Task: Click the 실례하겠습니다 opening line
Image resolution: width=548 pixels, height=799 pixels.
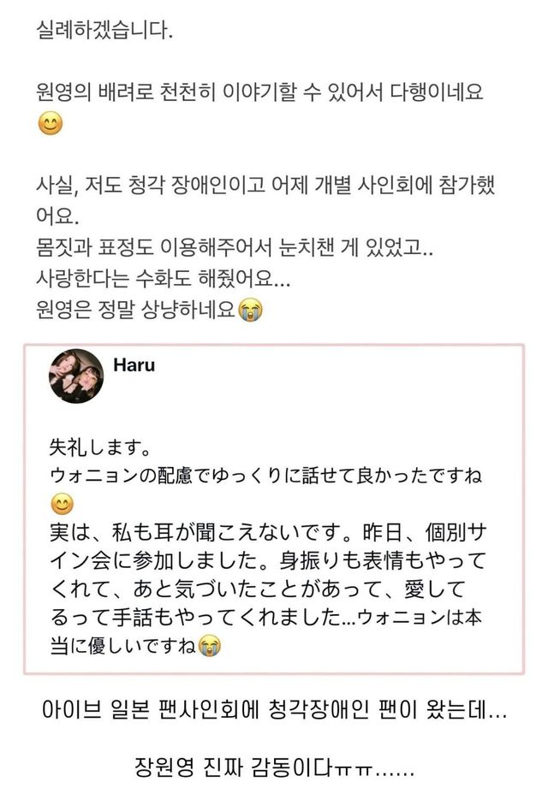Action: [105, 33]
